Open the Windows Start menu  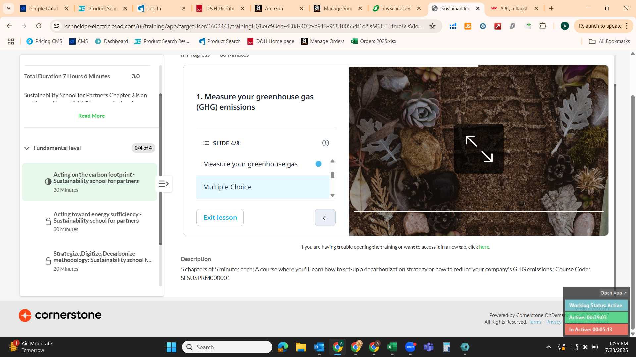pos(171,347)
